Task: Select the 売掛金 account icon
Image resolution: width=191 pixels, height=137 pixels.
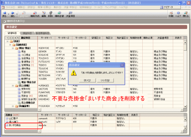Action: coord(19,96)
